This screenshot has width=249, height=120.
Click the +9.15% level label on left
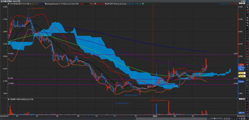pos(10,54)
